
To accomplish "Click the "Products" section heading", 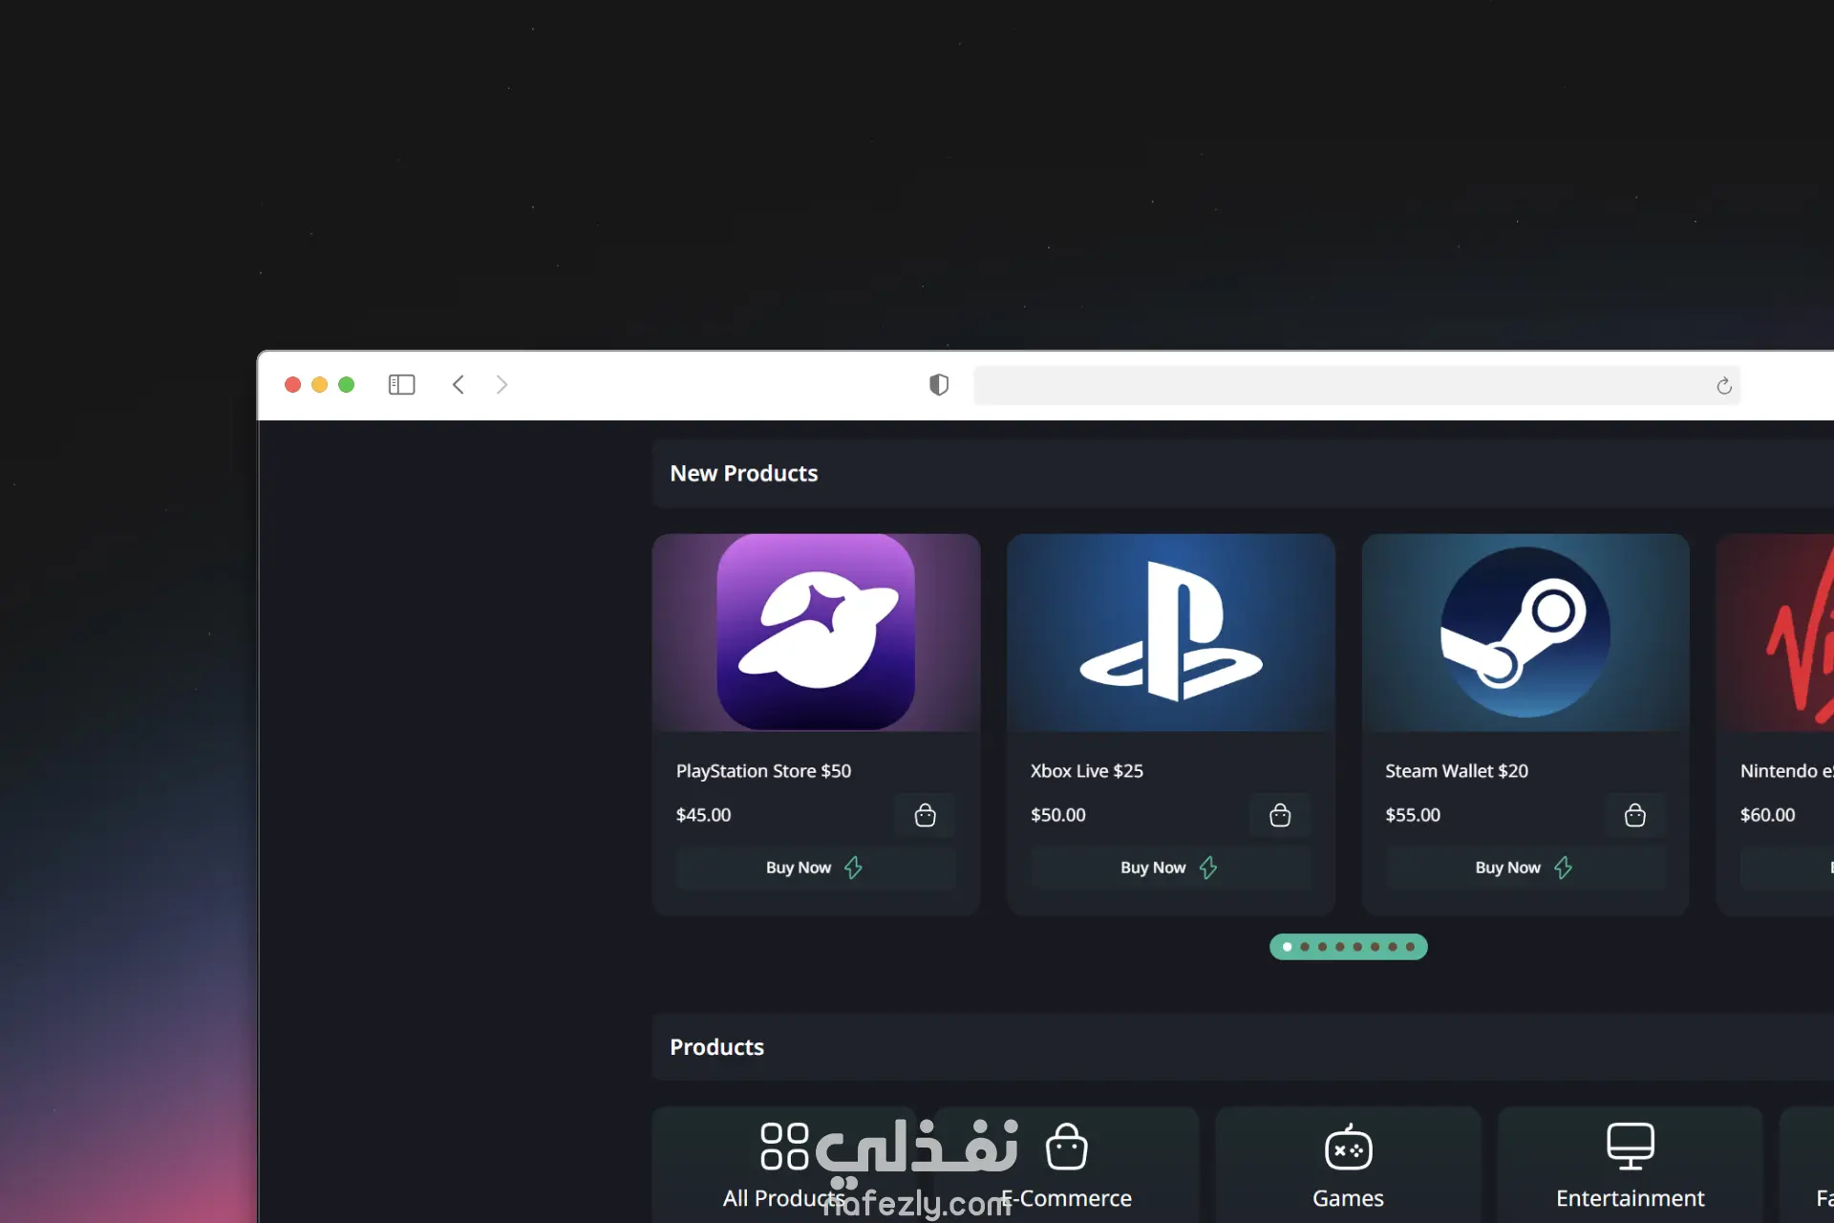I will (716, 1047).
